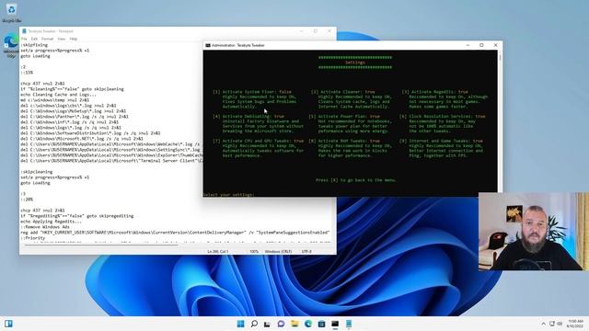This screenshot has height=331, width=589.
Task: Close the Terabyte Tweaker console window
Action: (x=495, y=45)
